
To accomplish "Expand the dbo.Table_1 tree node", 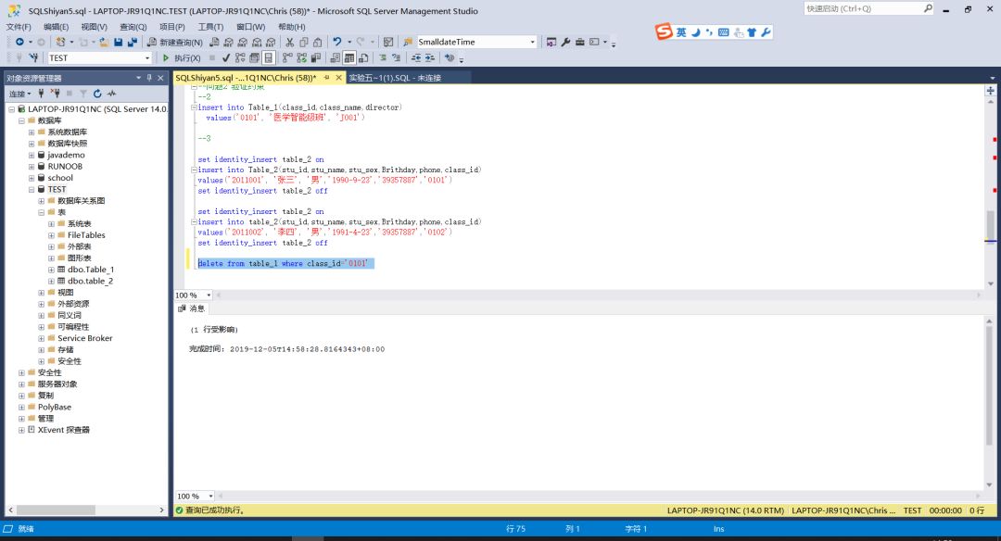I will coord(51,270).
